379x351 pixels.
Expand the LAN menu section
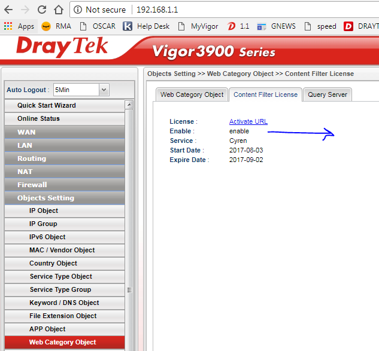[x=65, y=145]
